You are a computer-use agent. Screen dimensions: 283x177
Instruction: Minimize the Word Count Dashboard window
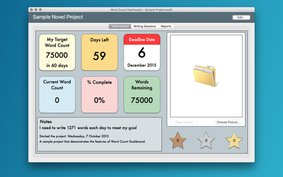[36, 10]
